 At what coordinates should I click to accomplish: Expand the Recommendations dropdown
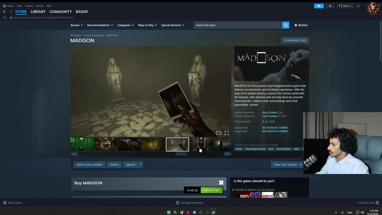click(100, 25)
